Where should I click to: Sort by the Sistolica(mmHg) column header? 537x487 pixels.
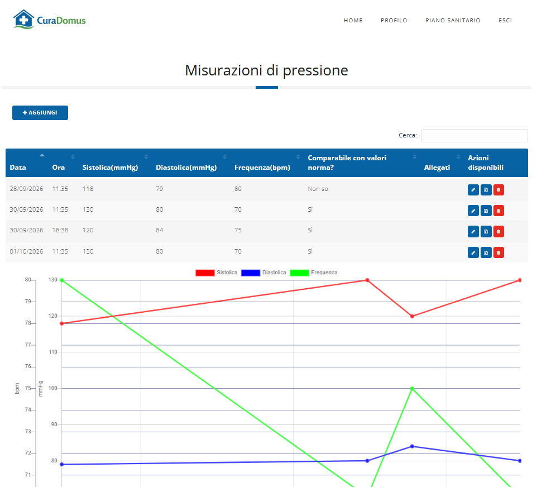115,163
